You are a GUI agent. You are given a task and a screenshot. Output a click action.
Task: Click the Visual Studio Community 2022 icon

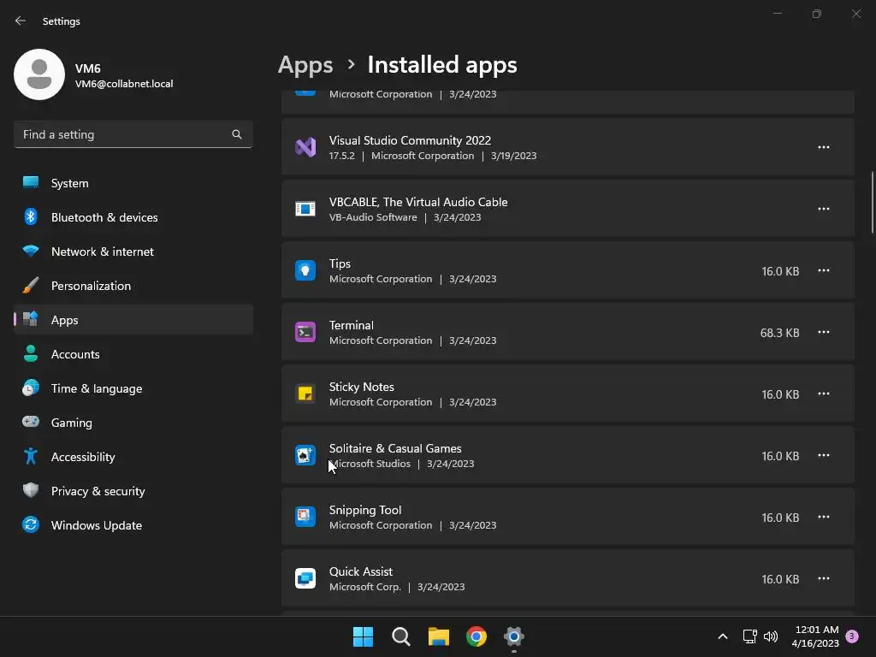pyautogui.click(x=305, y=147)
